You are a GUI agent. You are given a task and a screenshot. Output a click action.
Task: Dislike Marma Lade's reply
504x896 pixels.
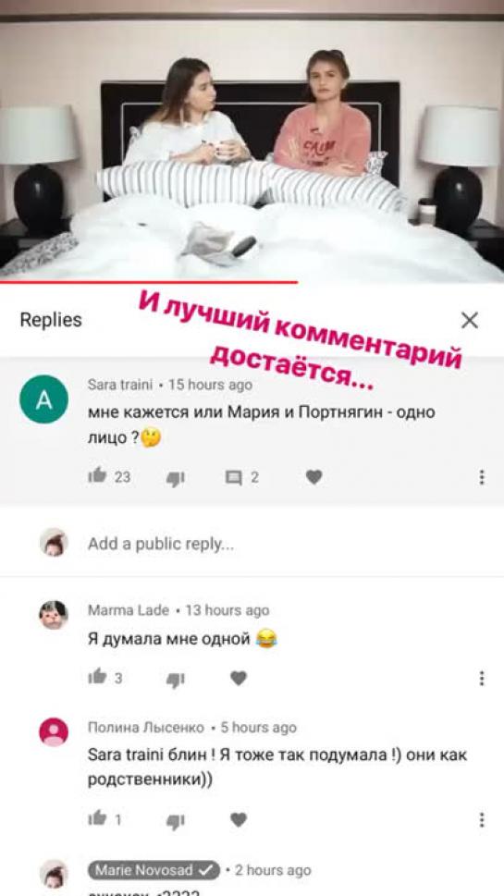[x=175, y=679]
